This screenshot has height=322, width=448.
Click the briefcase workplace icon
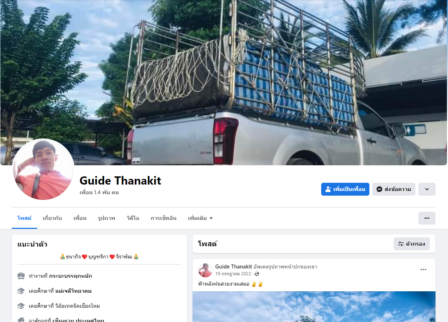pos(21,276)
